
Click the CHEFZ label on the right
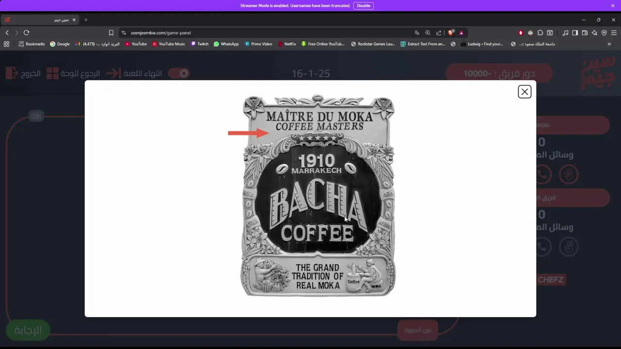tap(551, 280)
